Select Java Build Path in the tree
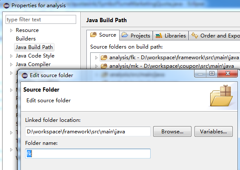240x170 pixels. tap(34, 47)
